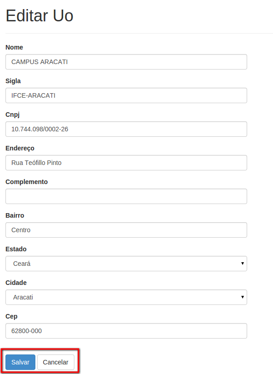
Task: Click the Endereço label above the address
Action: 20,148
